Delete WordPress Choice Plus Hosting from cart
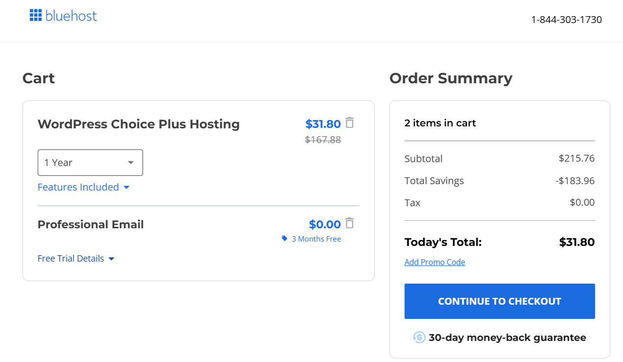623x362 pixels. coord(349,122)
